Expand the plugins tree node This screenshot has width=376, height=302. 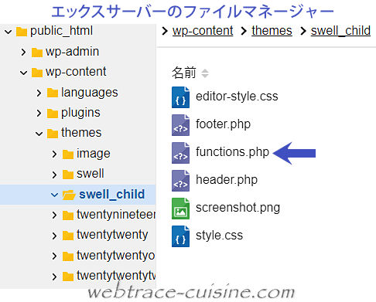(x=39, y=114)
